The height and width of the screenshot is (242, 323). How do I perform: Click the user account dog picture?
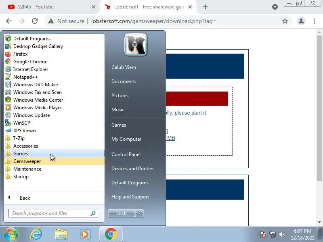pos(136,45)
